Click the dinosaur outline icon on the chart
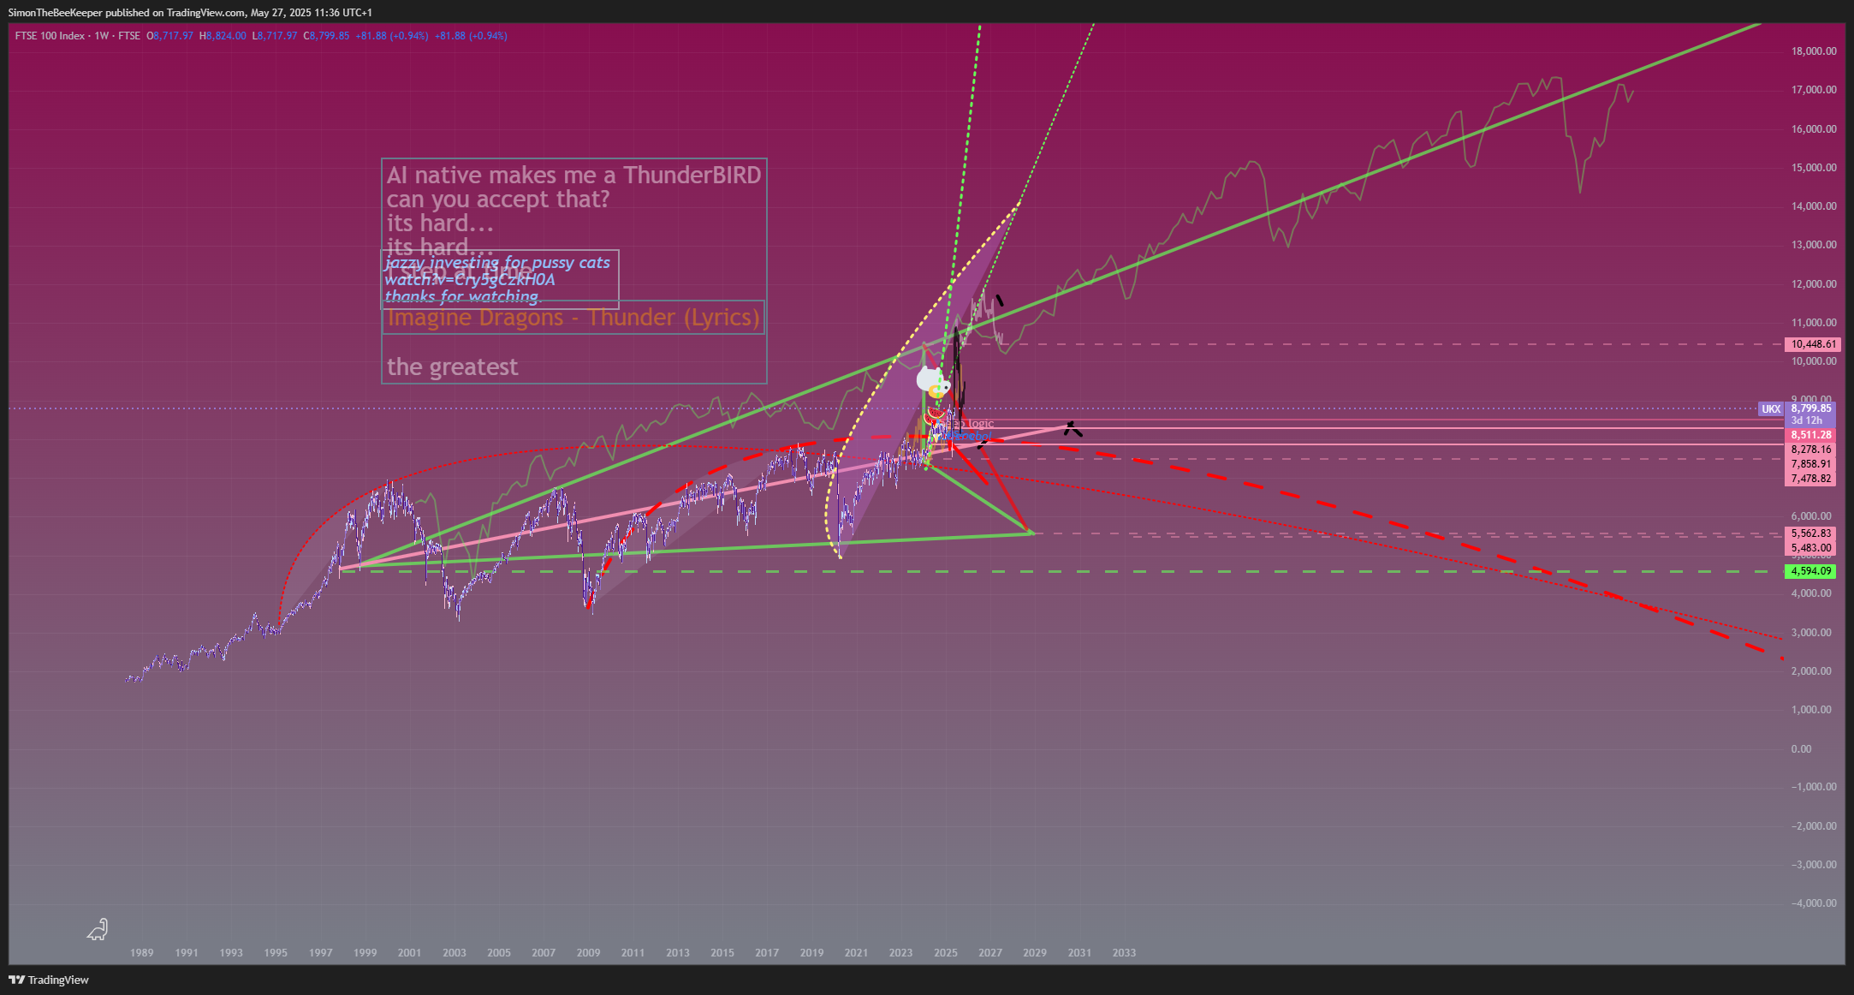 [x=98, y=930]
